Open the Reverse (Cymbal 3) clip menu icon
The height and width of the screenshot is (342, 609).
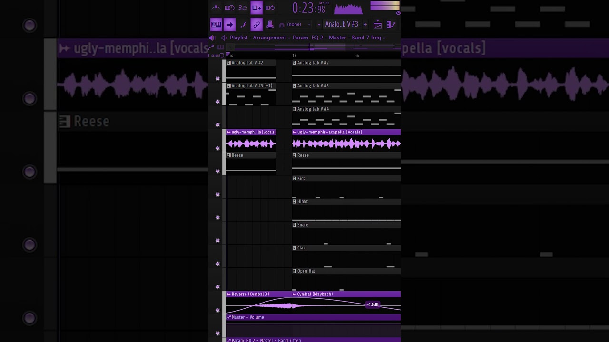tap(229, 294)
